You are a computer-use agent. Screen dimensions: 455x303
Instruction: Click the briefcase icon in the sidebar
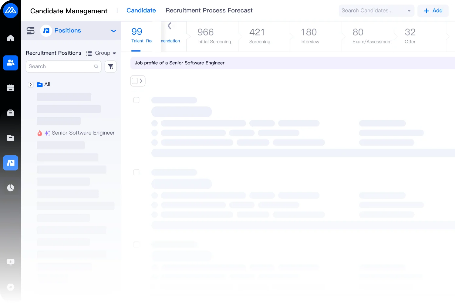tap(11, 113)
